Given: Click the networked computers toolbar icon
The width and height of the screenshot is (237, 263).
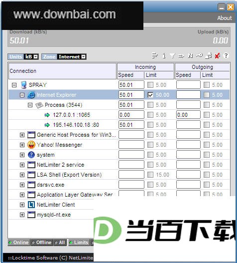Looking at the screenshot, I should 209,55.
